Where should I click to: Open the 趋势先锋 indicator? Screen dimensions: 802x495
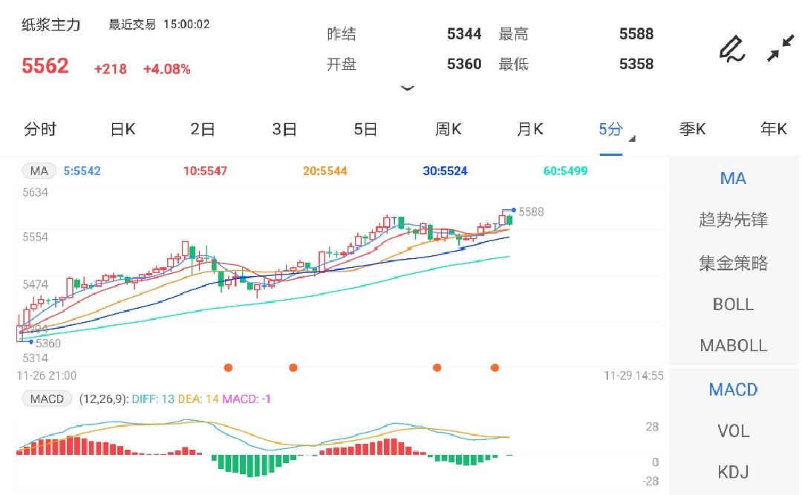pos(733,219)
